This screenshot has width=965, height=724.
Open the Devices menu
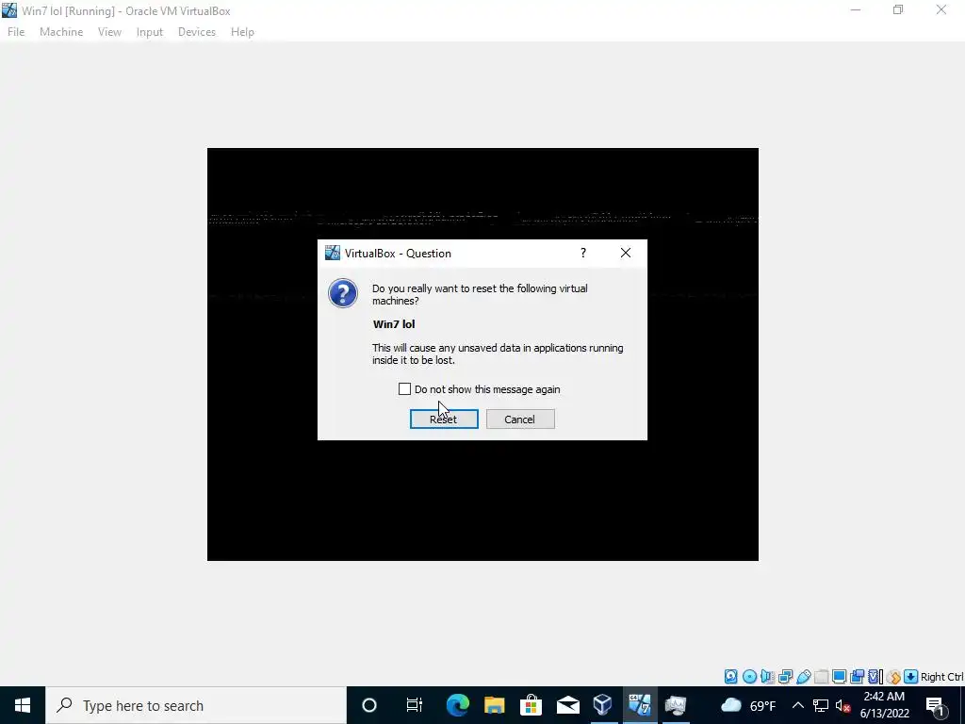(x=197, y=32)
